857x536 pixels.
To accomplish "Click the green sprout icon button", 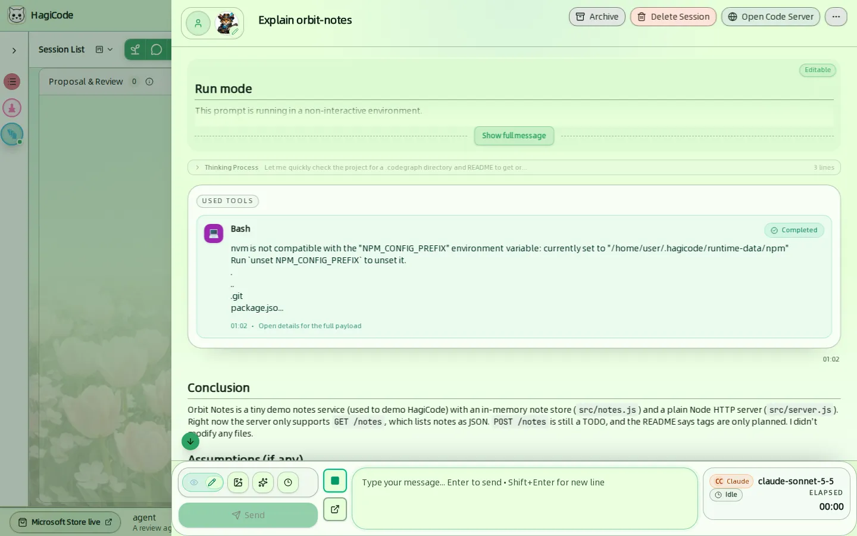I will 135,49.
